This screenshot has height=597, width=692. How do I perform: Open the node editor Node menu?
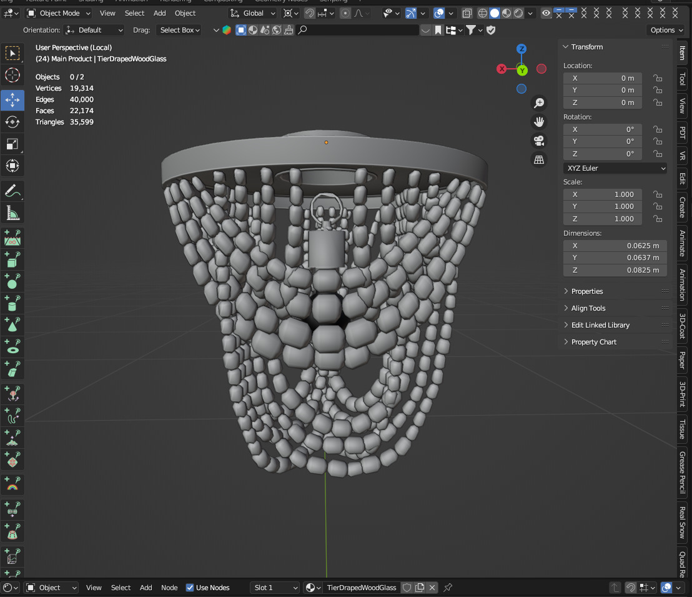coord(169,587)
